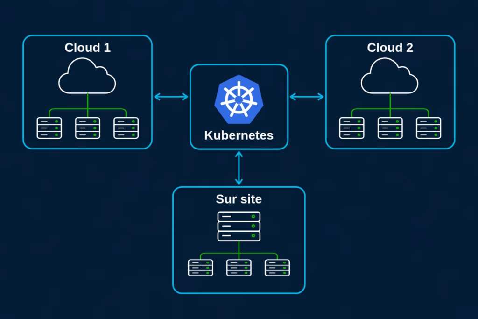Select the left server in Cloud 1

tap(49, 128)
